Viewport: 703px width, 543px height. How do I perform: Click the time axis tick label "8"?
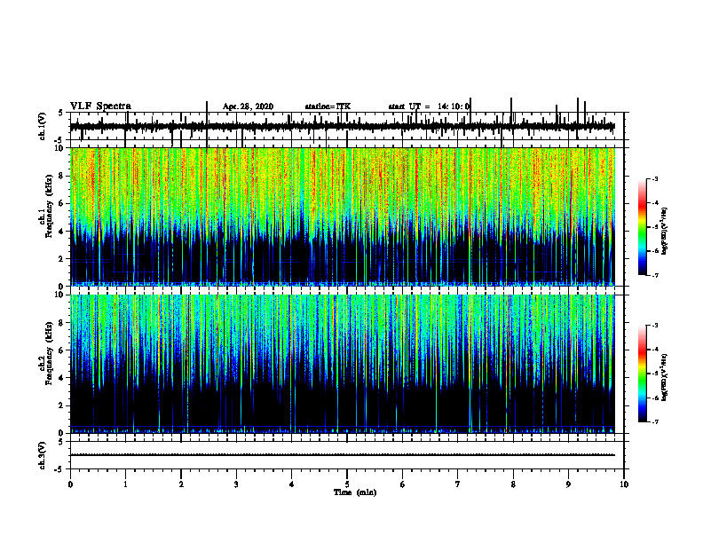click(513, 484)
